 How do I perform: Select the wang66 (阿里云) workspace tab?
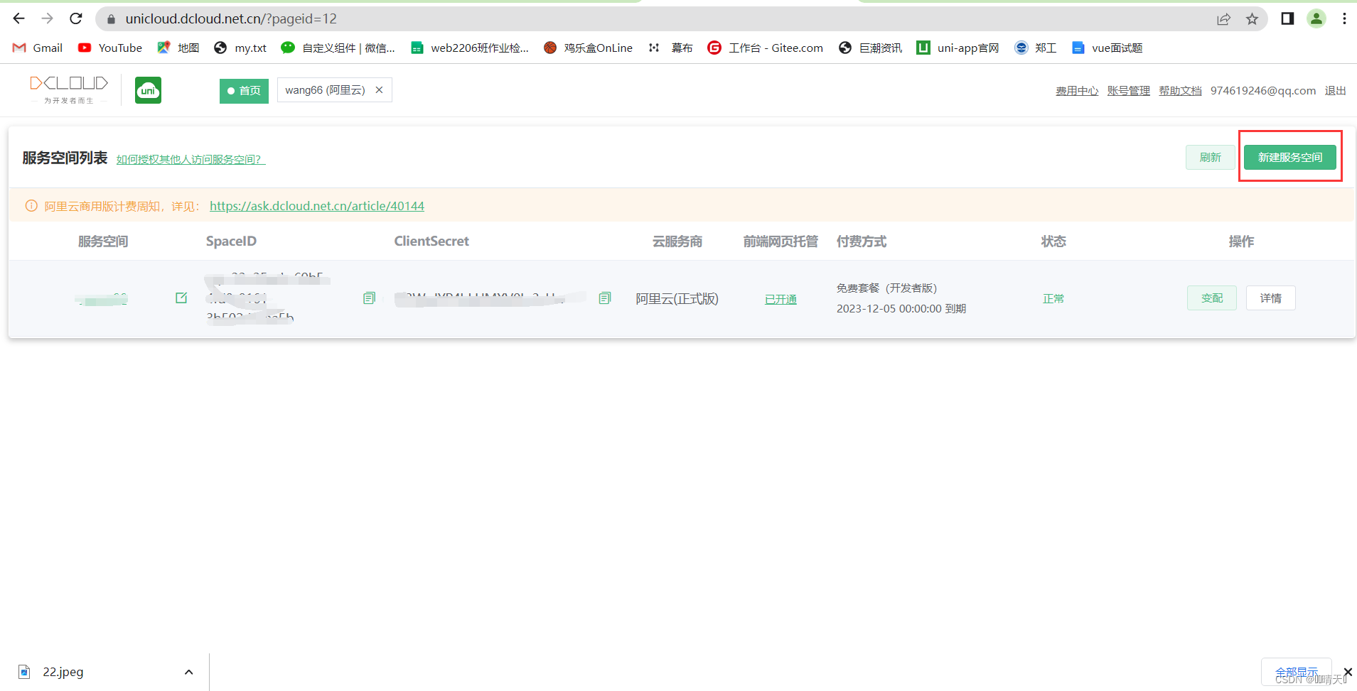coord(323,89)
